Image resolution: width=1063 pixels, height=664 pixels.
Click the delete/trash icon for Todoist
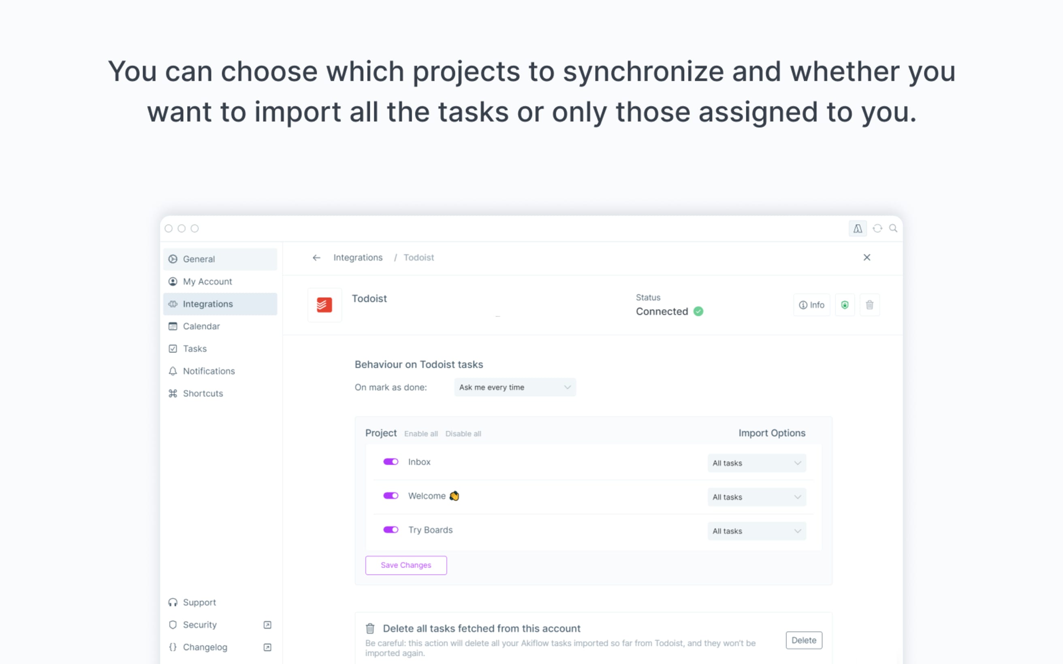(x=869, y=304)
